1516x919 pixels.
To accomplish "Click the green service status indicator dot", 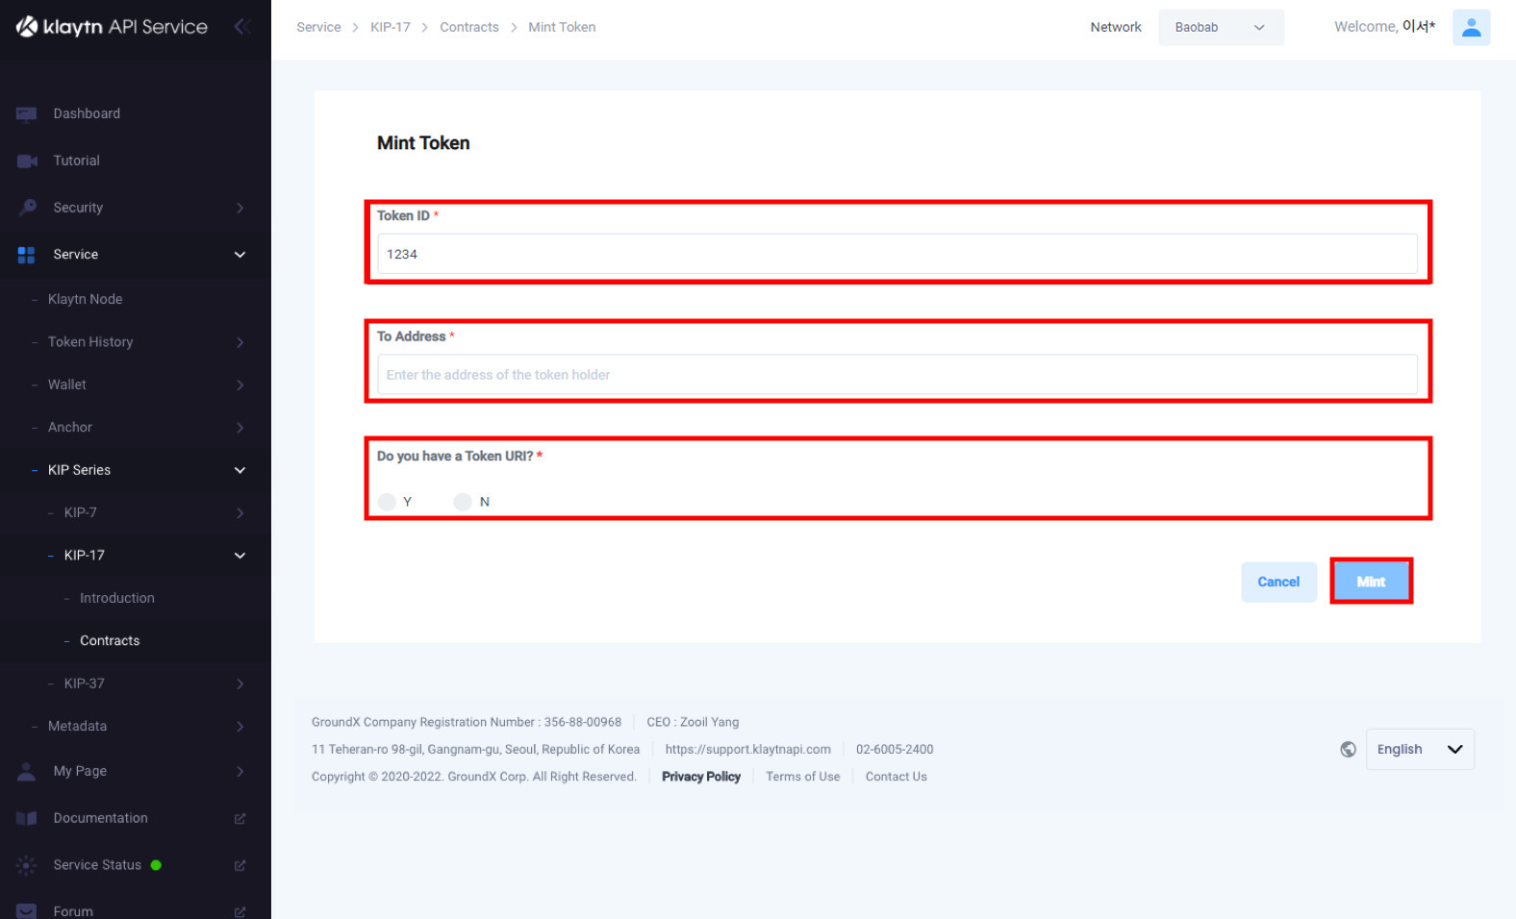I will coord(156,865).
